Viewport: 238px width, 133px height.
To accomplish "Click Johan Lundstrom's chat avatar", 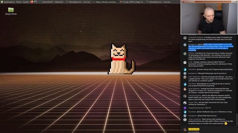I will click(x=185, y=120).
